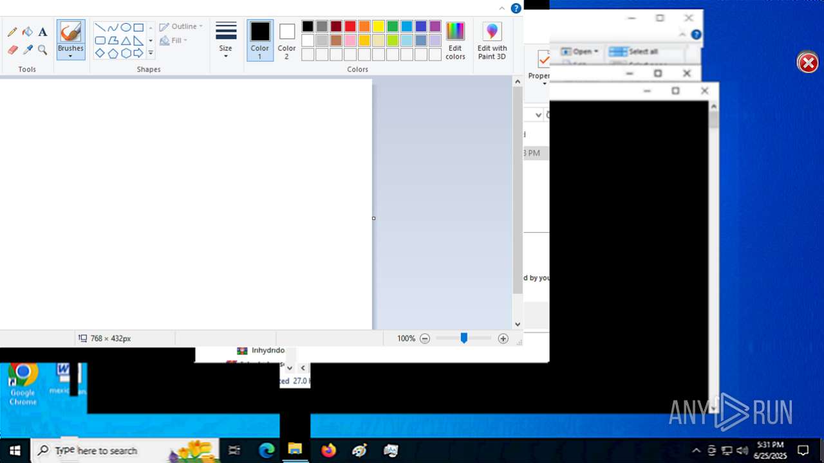Zoom out with the minus button

click(425, 338)
